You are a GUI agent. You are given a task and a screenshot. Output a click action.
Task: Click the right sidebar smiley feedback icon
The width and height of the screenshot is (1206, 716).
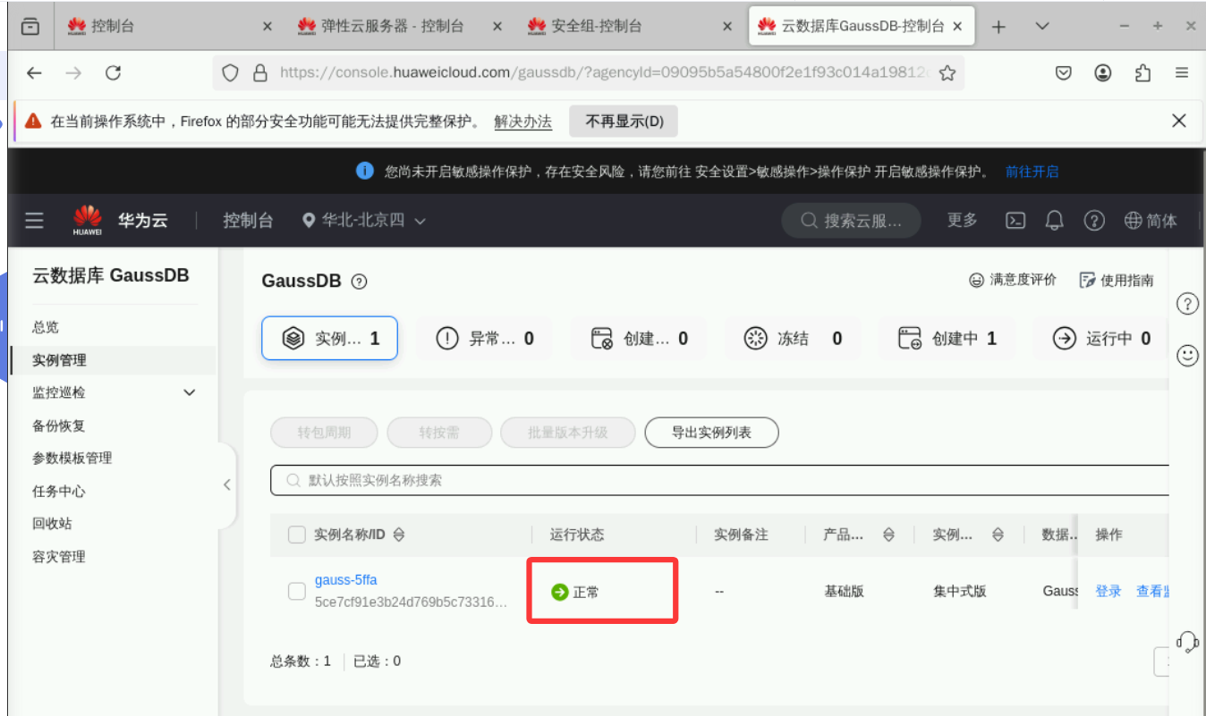[x=1187, y=356]
